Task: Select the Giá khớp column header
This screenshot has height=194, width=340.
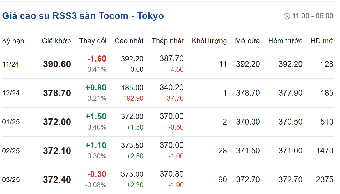Action: point(56,41)
